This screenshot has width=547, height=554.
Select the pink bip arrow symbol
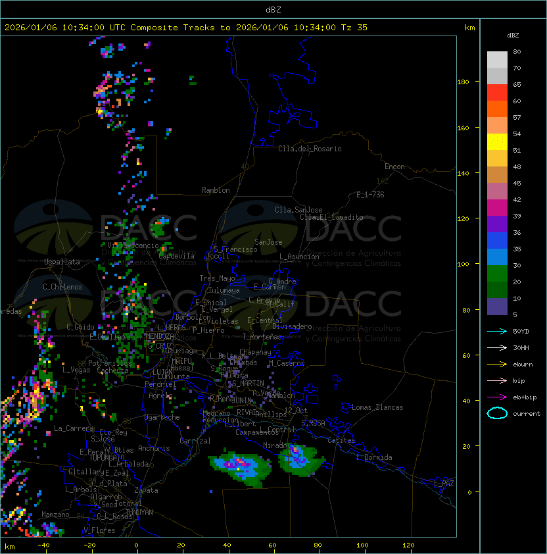(497, 380)
